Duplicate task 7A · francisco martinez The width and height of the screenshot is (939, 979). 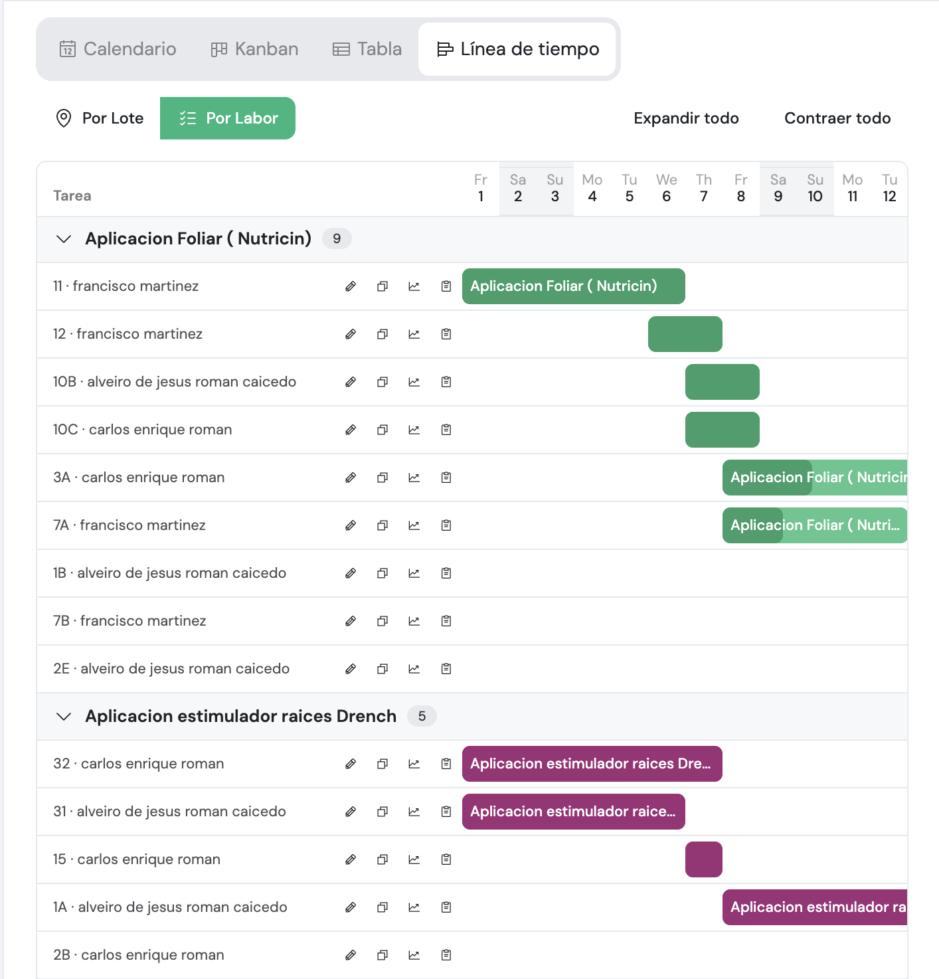[x=383, y=525]
